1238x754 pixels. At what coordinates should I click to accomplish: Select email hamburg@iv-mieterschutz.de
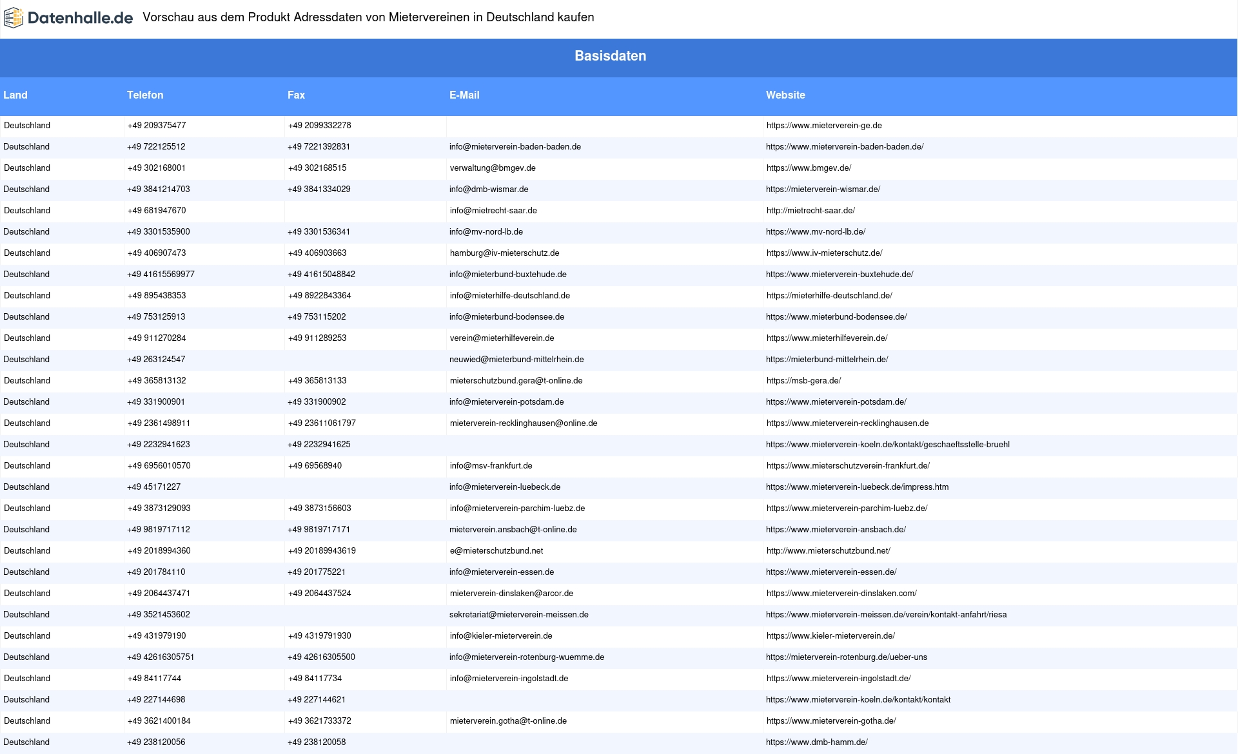point(505,253)
